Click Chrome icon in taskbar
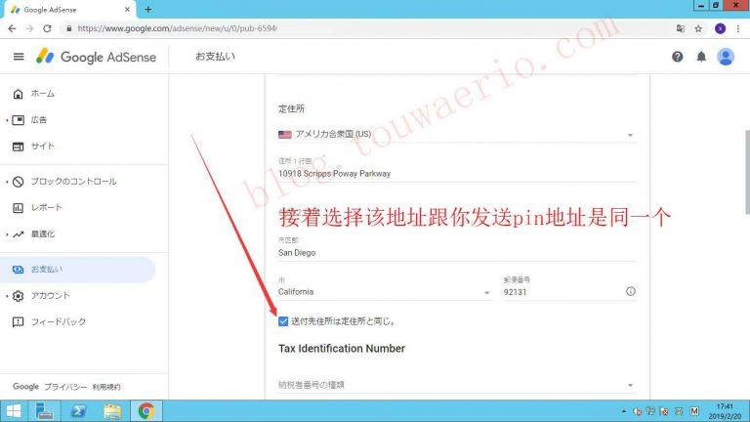This screenshot has height=422, width=750. click(x=146, y=411)
